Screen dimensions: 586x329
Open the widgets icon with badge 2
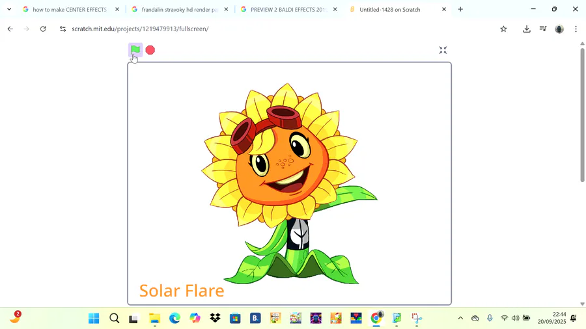(x=15, y=317)
